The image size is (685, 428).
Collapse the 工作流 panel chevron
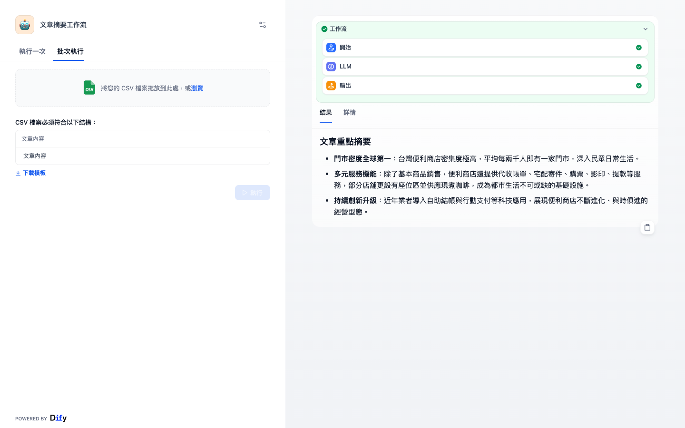click(x=646, y=29)
